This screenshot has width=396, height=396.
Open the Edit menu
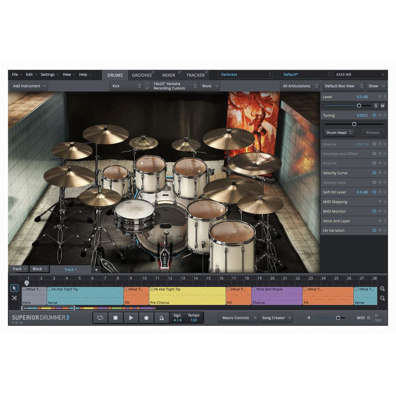click(x=31, y=74)
